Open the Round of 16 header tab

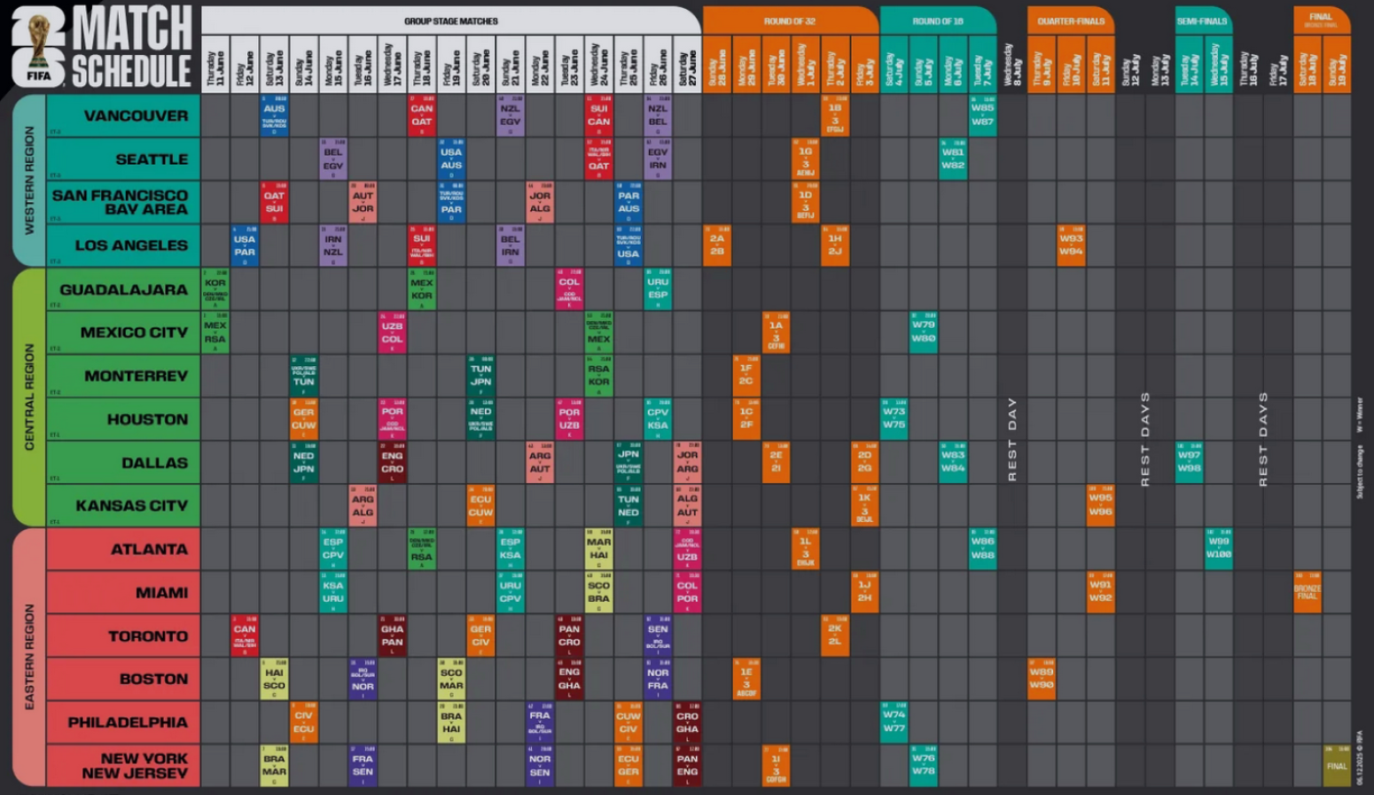(x=937, y=20)
